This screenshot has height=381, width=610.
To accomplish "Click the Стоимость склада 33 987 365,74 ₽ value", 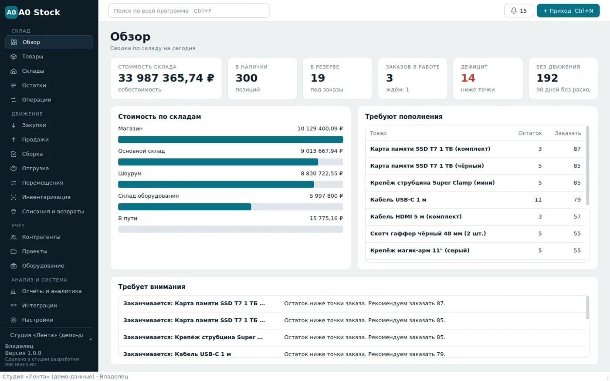I will 166,78.
